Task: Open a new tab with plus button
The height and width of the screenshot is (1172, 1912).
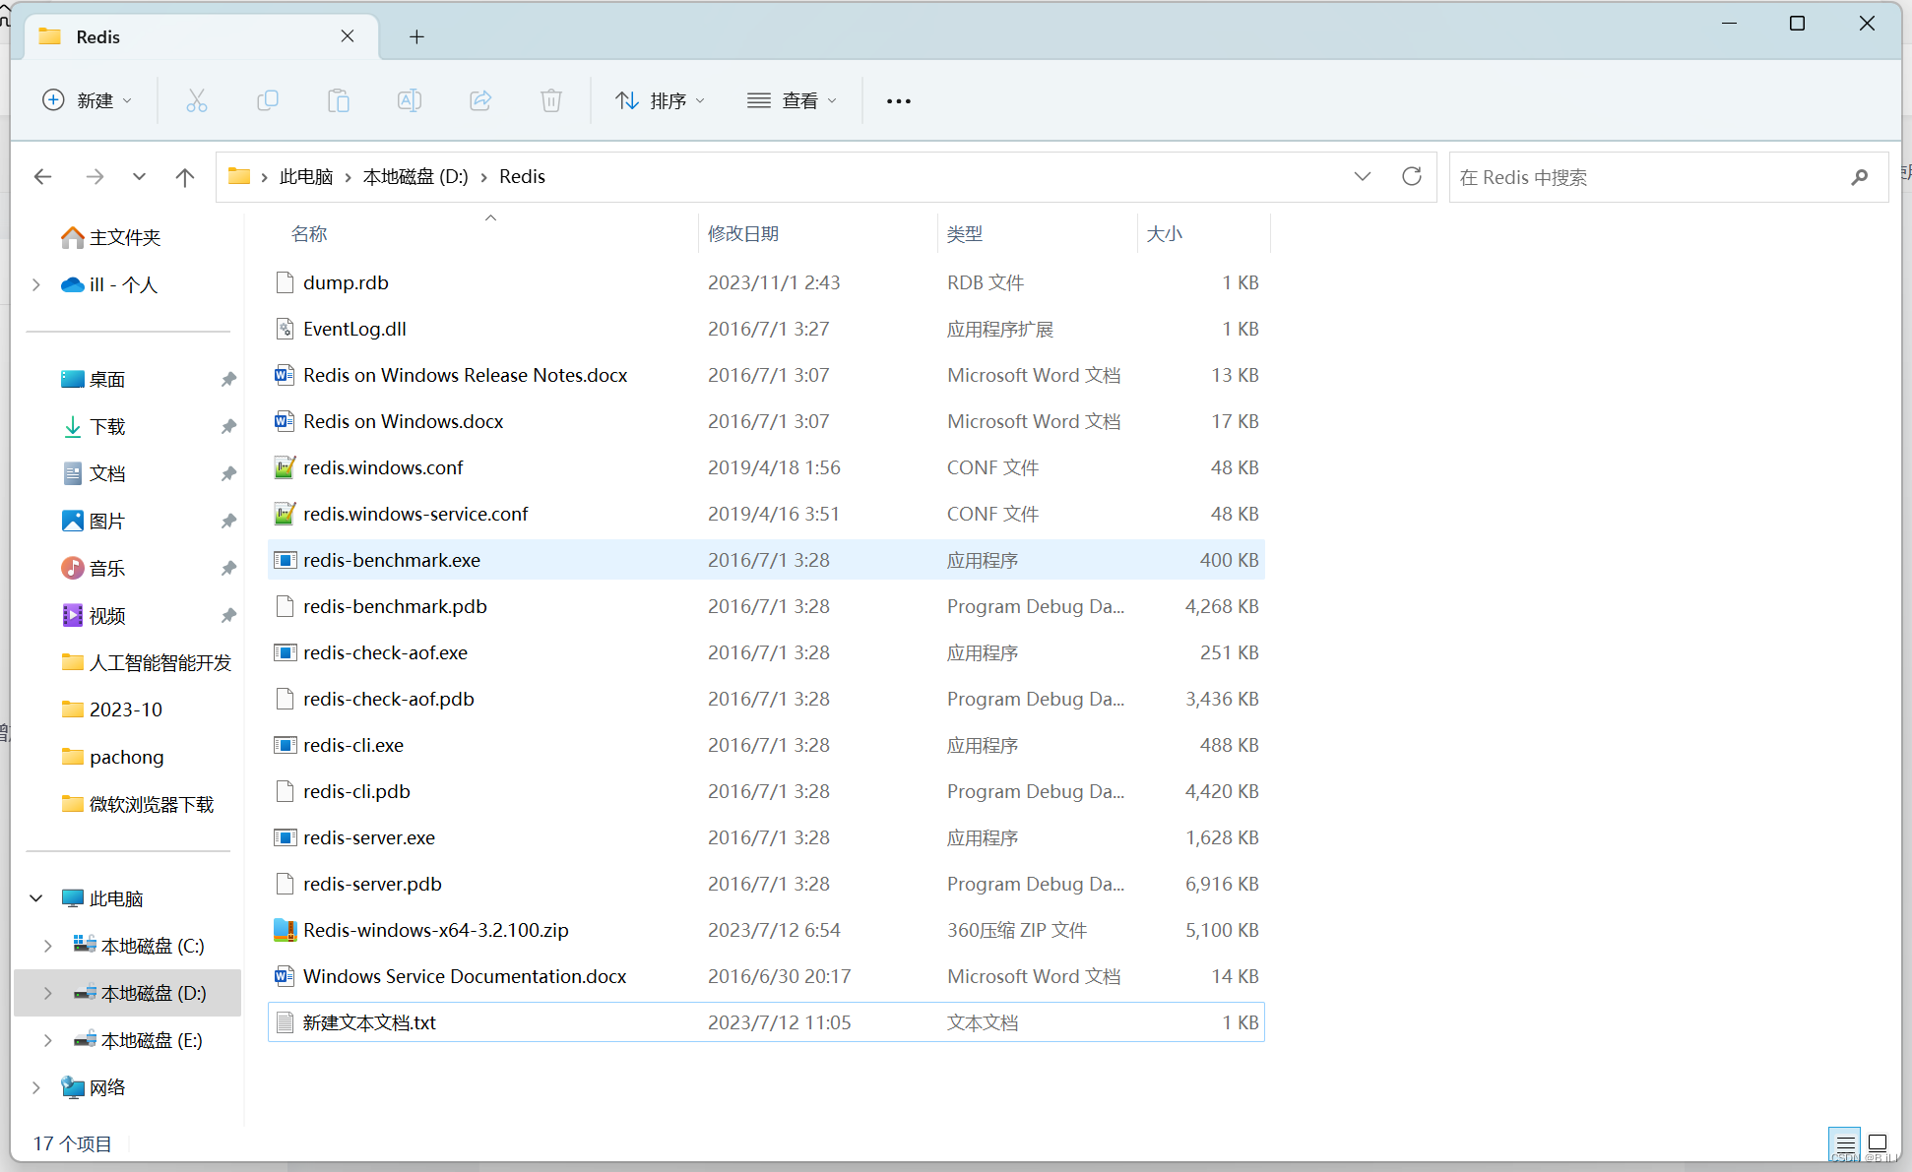Action: 416,36
